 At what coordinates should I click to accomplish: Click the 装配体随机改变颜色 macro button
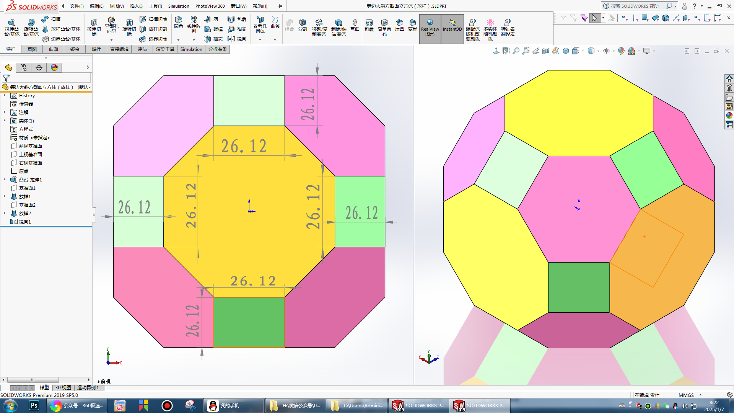tap(473, 30)
